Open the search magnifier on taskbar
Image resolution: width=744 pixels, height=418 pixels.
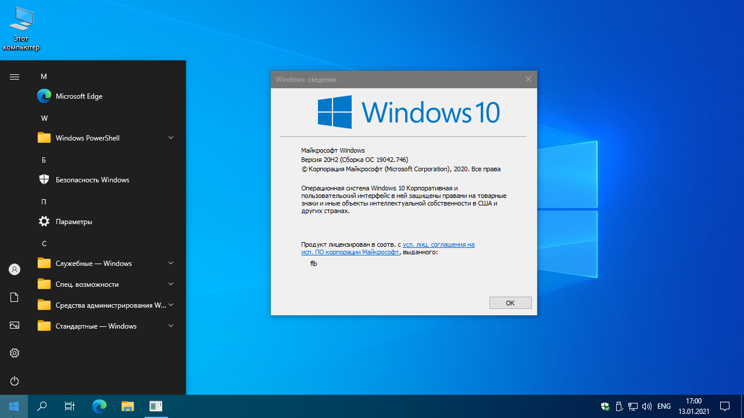pos(42,406)
